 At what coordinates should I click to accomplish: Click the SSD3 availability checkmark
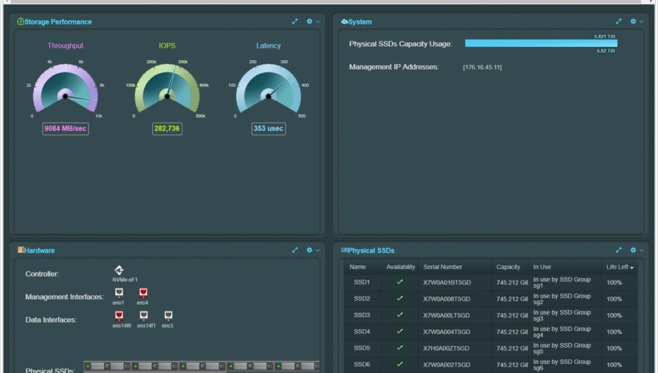[x=399, y=314]
